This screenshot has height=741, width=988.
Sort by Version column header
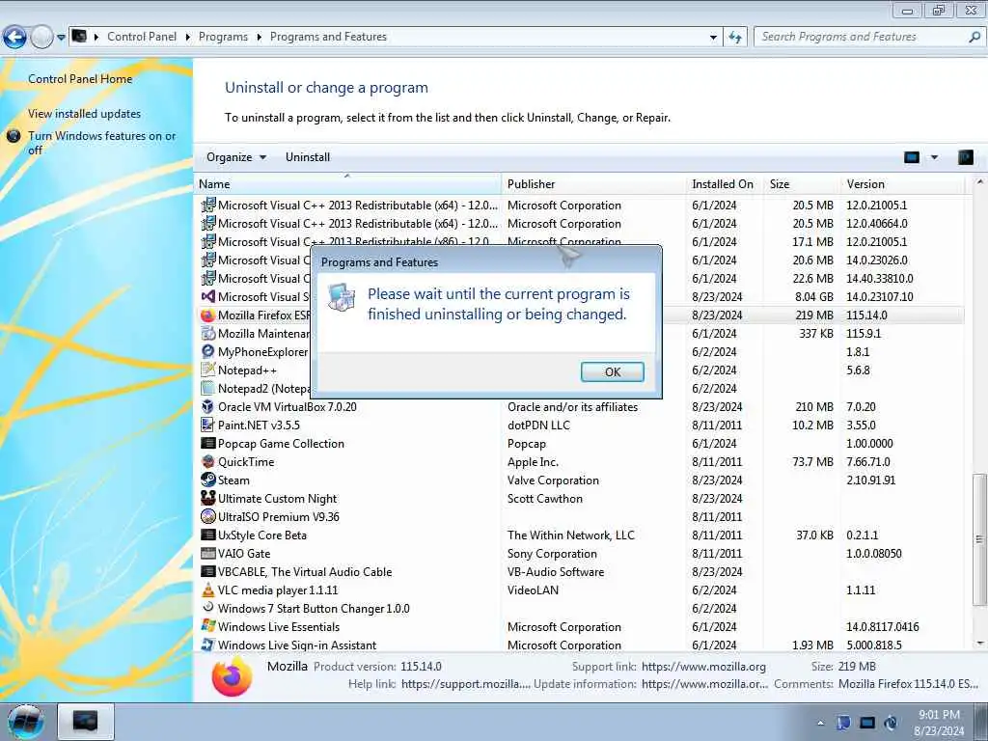[x=903, y=184]
